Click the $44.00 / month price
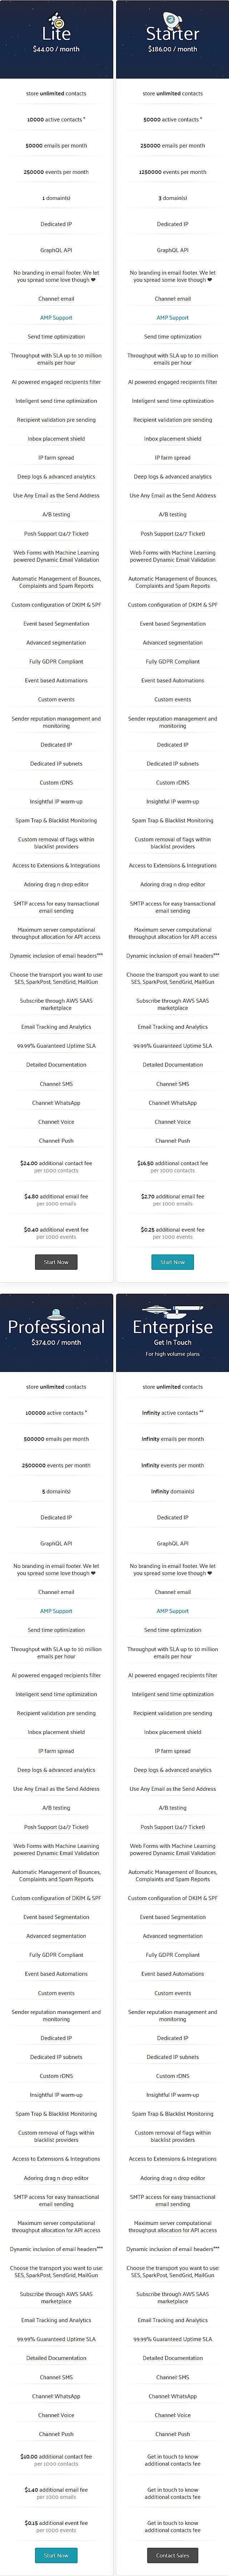The width and height of the screenshot is (229, 2576). pyautogui.click(x=56, y=49)
